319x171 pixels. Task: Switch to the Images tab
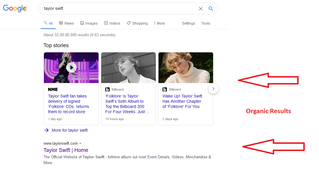(x=89, y=23)
